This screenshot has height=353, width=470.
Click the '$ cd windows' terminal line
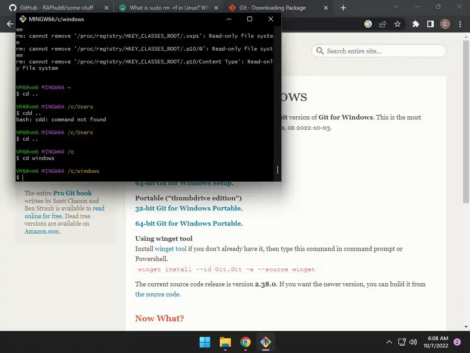[35, 158]
